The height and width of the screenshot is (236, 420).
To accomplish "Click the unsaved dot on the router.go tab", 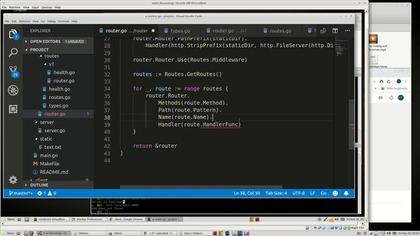I will [153, 31].
